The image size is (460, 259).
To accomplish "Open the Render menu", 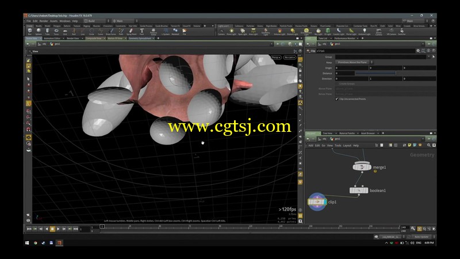I will 44,21.
